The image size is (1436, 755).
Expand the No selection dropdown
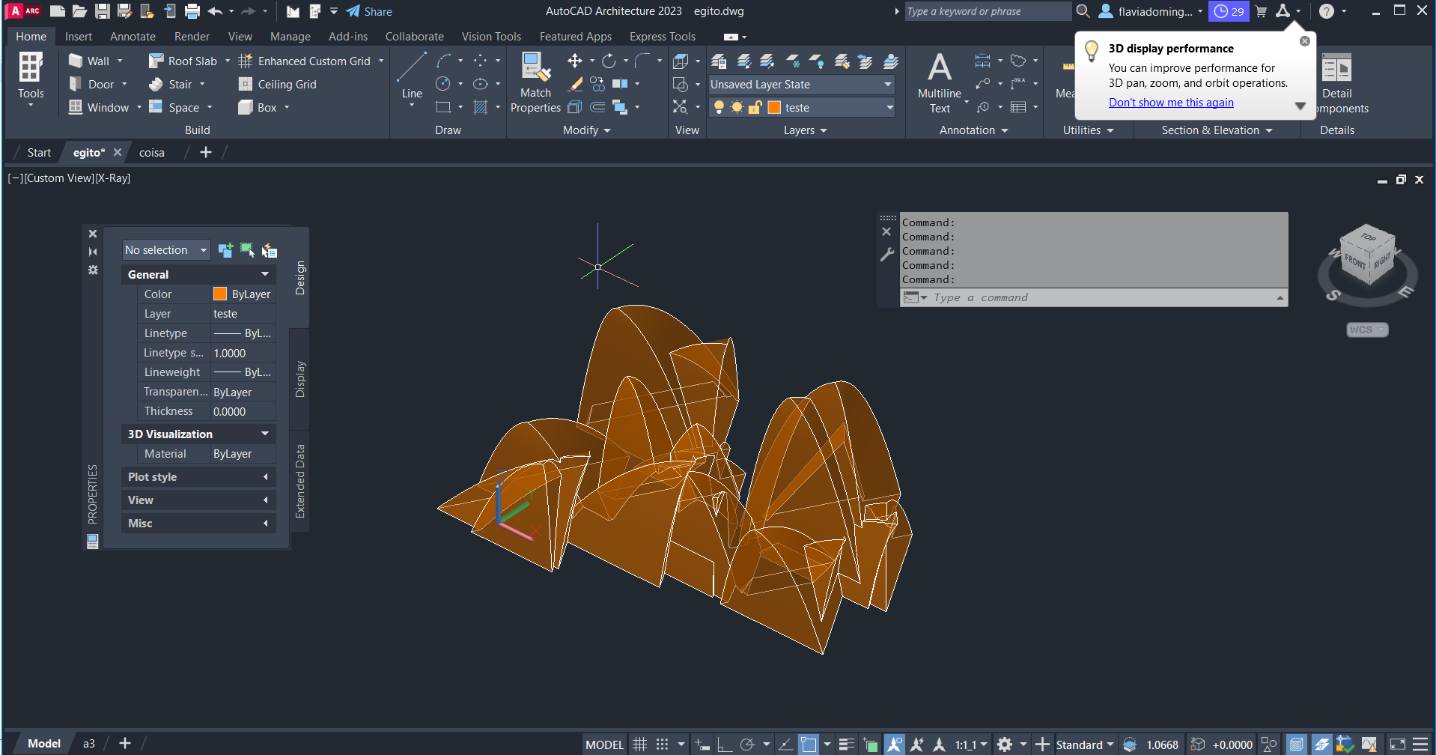pos(203,250)
